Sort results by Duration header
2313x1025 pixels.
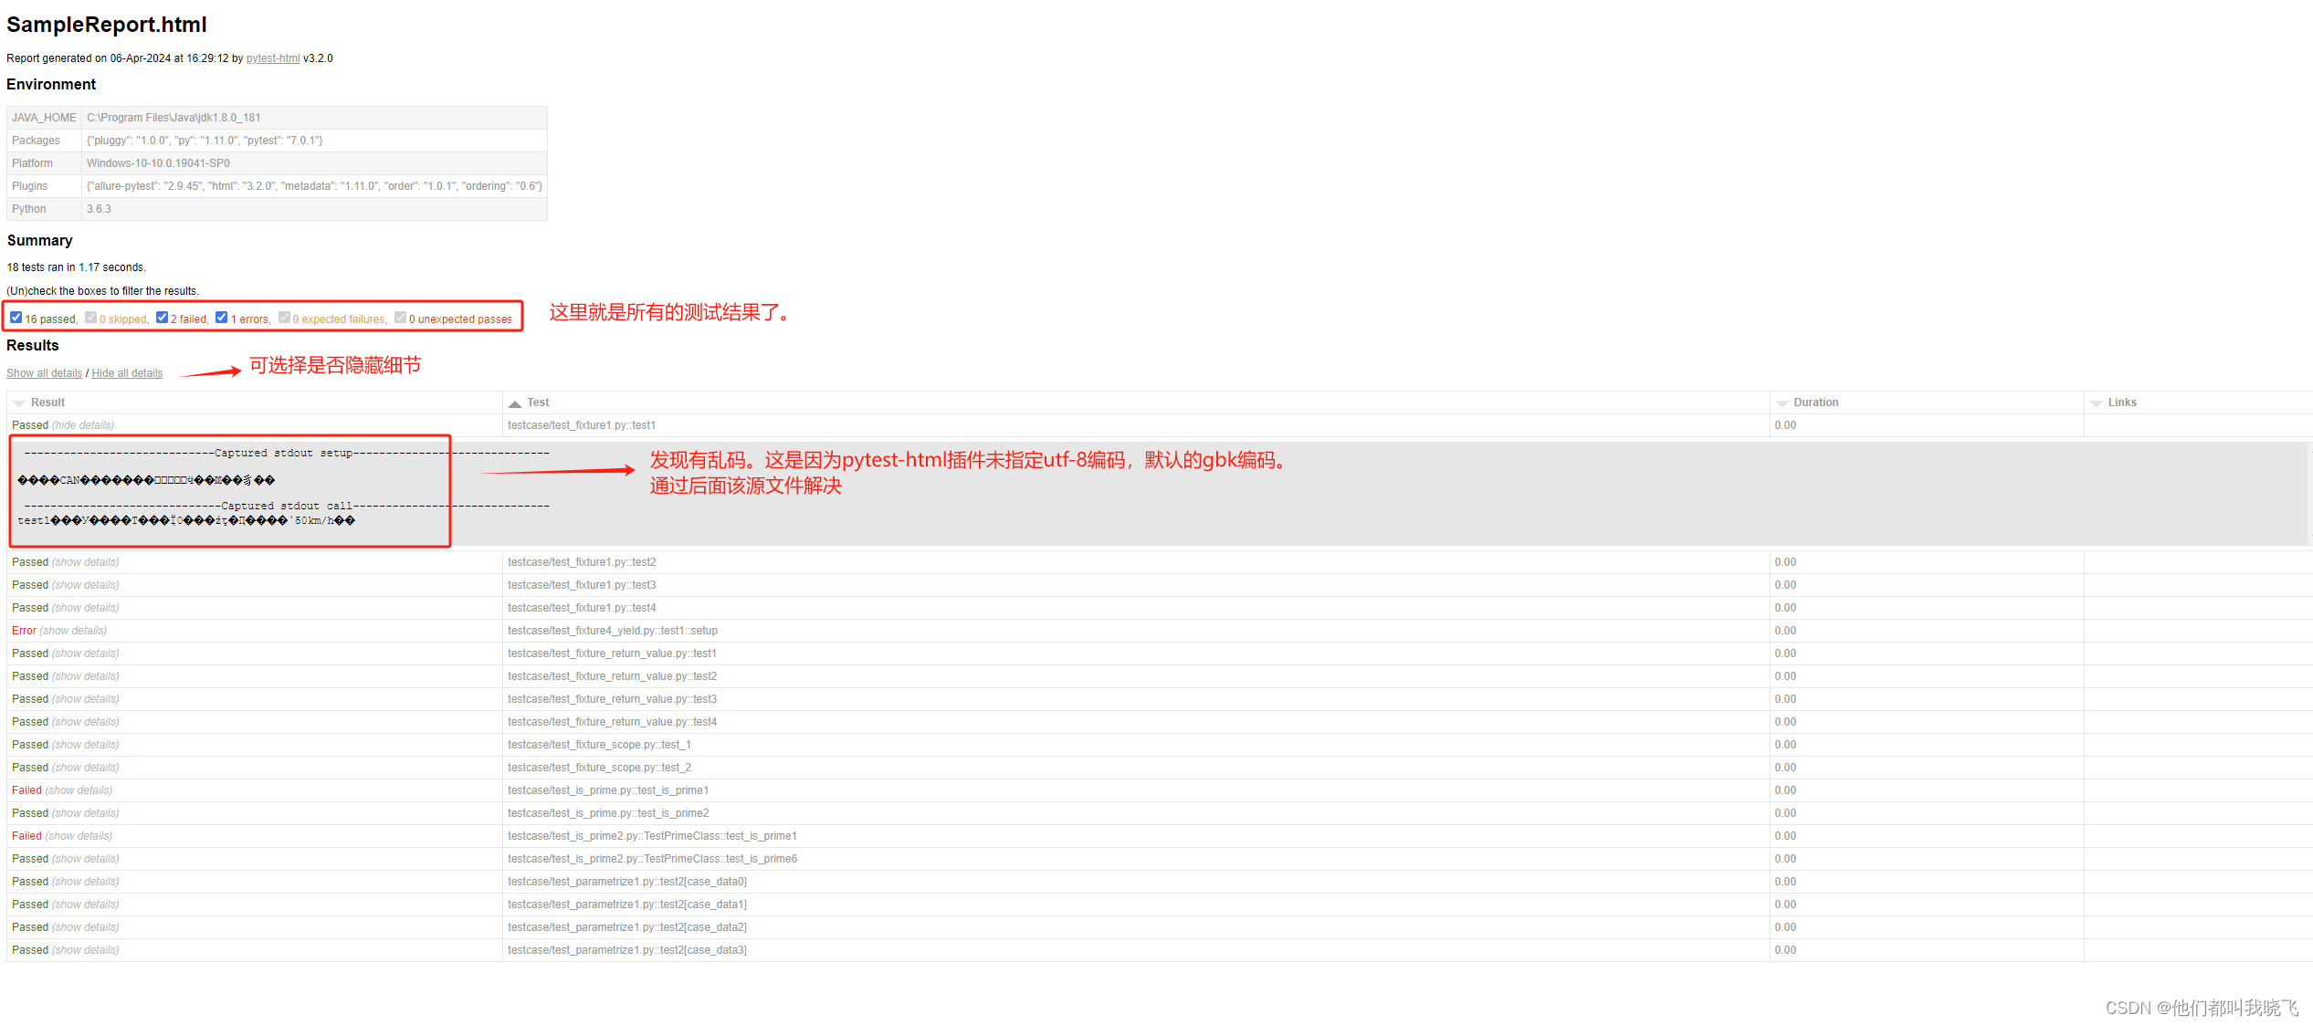(1815, 403)
